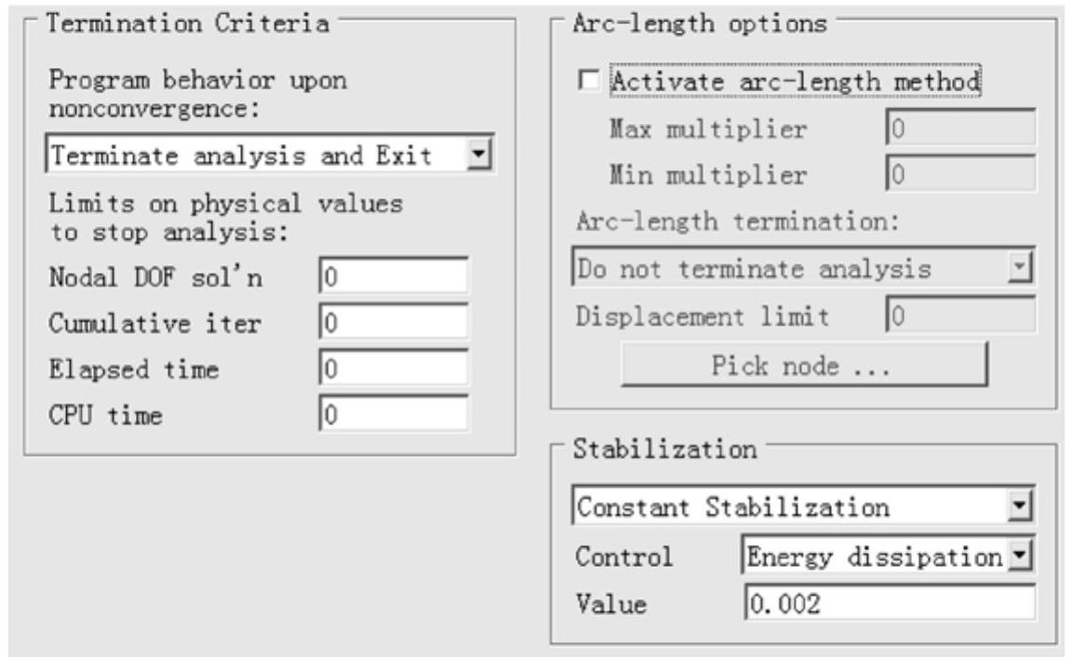Click the Nodal DOF sol'n input field

click(x=394, y=276)
